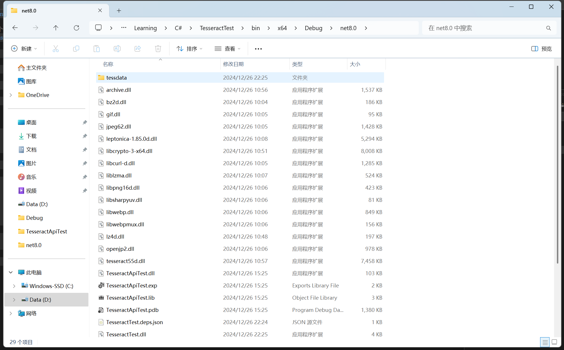Select the TesseractTest.deps.json file icon

(x=101, y=322)
